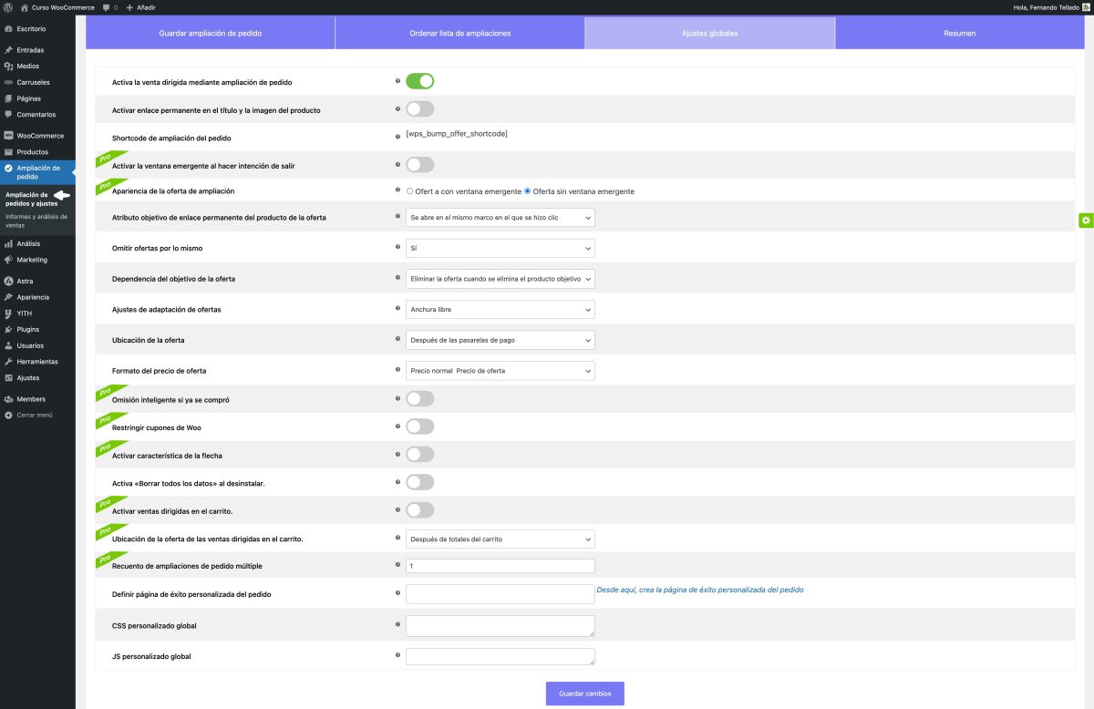Click the green gear icon on right edge
This screenshot has width=1094, height=709.
pyautogui.click(x=1086, y=221)
